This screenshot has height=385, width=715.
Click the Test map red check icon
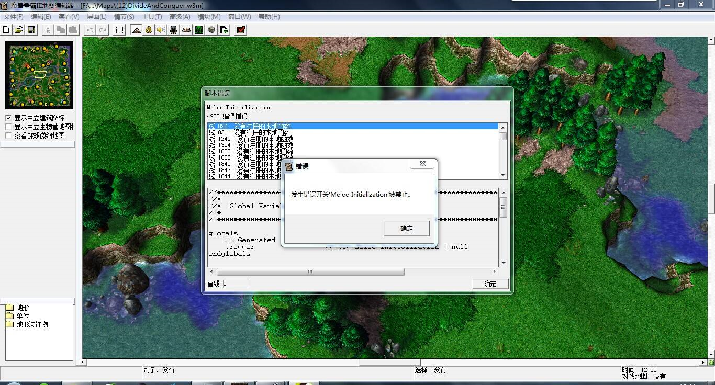click(241, 30)
